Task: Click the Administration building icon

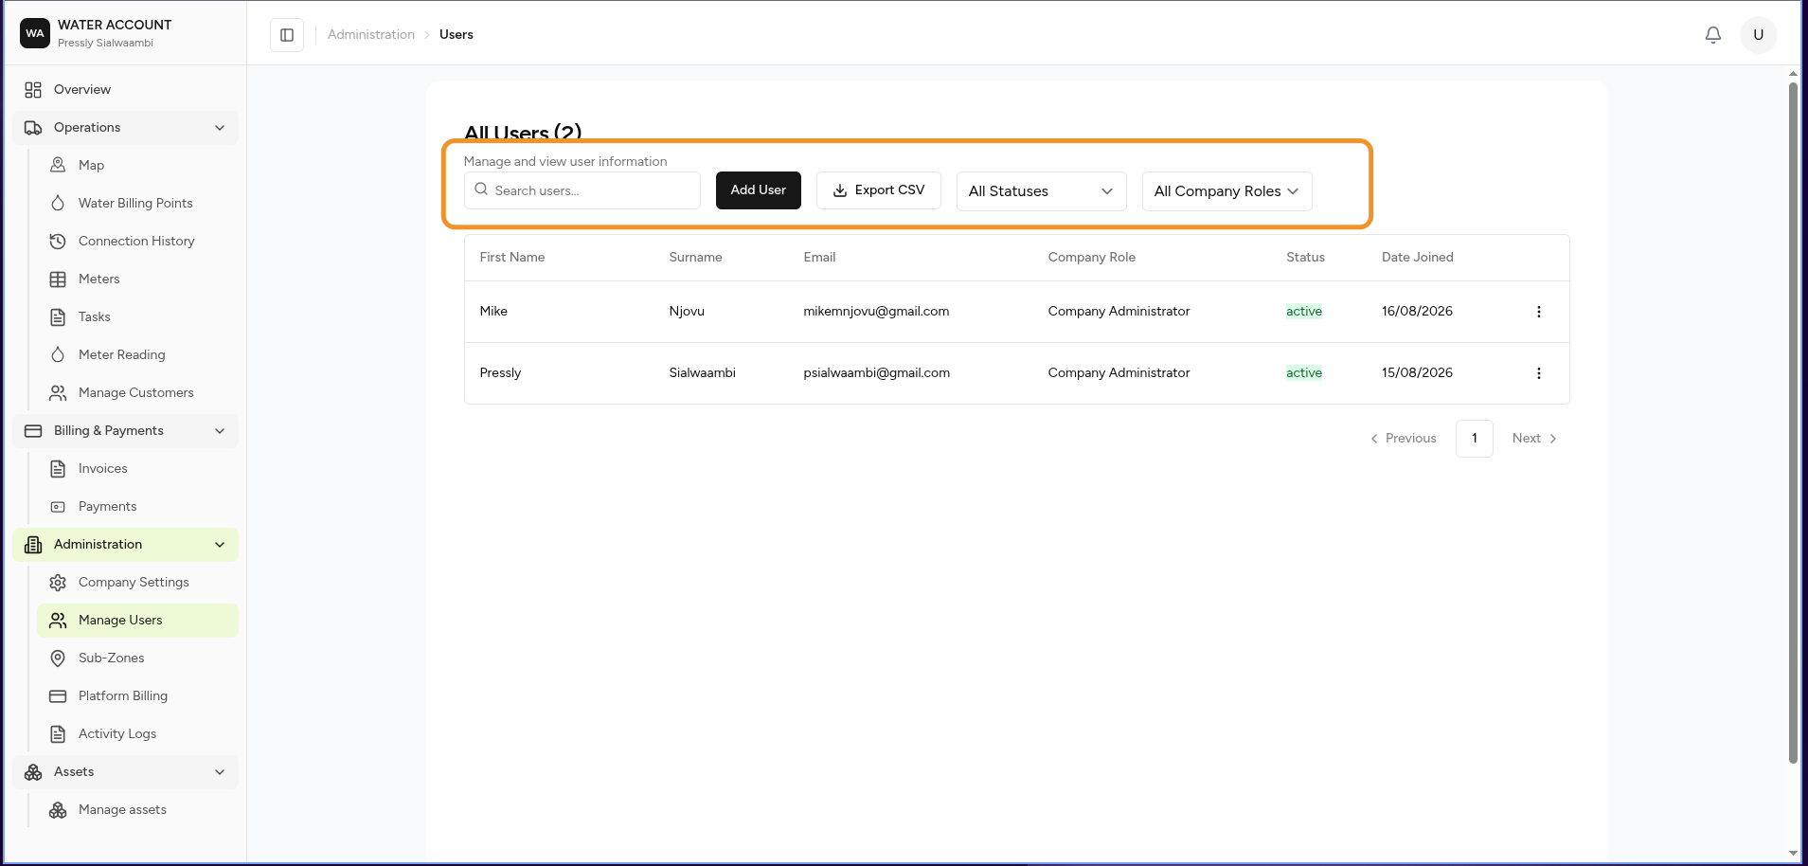Action: (33, 544)
